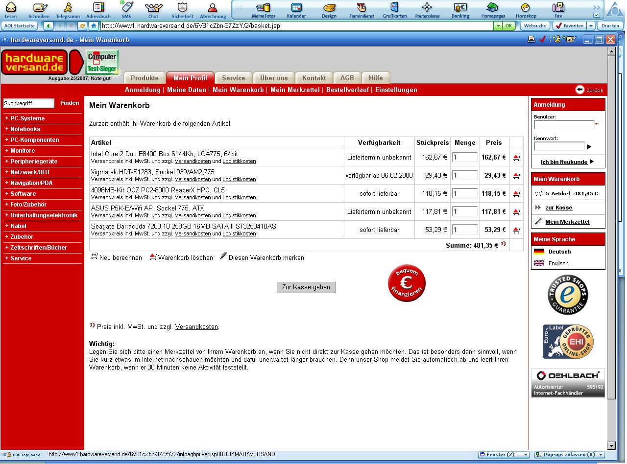This screenshot has height=464, width=627.
Task: Click the Kennwort input field
Action: point(559,146)
